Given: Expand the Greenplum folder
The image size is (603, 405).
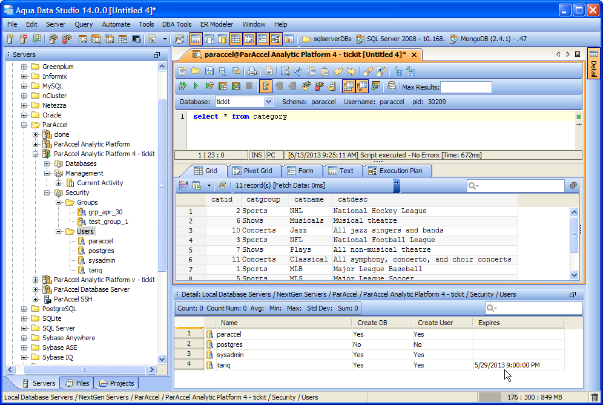Looking at the screenshot, I should click(24, 67).
